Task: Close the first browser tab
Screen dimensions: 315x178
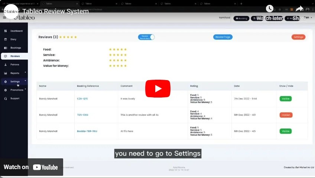Action: (38, 4)
